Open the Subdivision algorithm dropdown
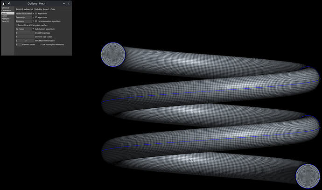Viewport: 322px width, 190px height. click(25, 29)
